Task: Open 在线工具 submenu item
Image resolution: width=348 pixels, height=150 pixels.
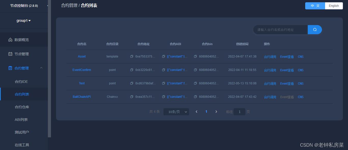Action: pos(24,145)
